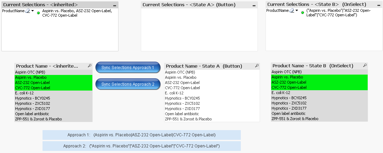Open ProductName dropdown in inherited Current Selections
This screenshot has height=153, width=383.
(33, 11)
